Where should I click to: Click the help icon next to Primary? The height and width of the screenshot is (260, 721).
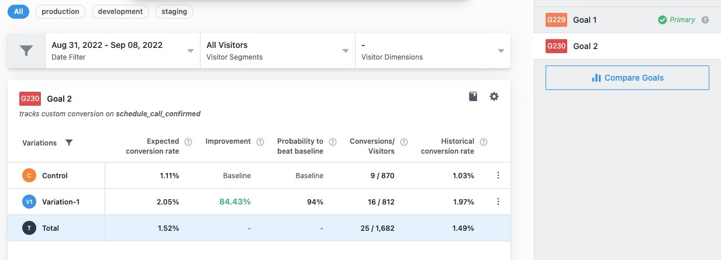point(705,20)
